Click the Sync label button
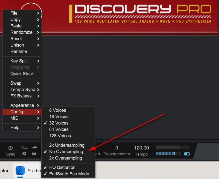 [x=11, y=154]
